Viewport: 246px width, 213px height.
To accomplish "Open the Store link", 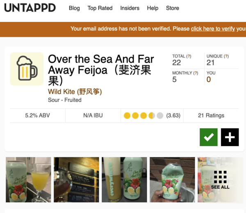I will (x=172, y=8).
